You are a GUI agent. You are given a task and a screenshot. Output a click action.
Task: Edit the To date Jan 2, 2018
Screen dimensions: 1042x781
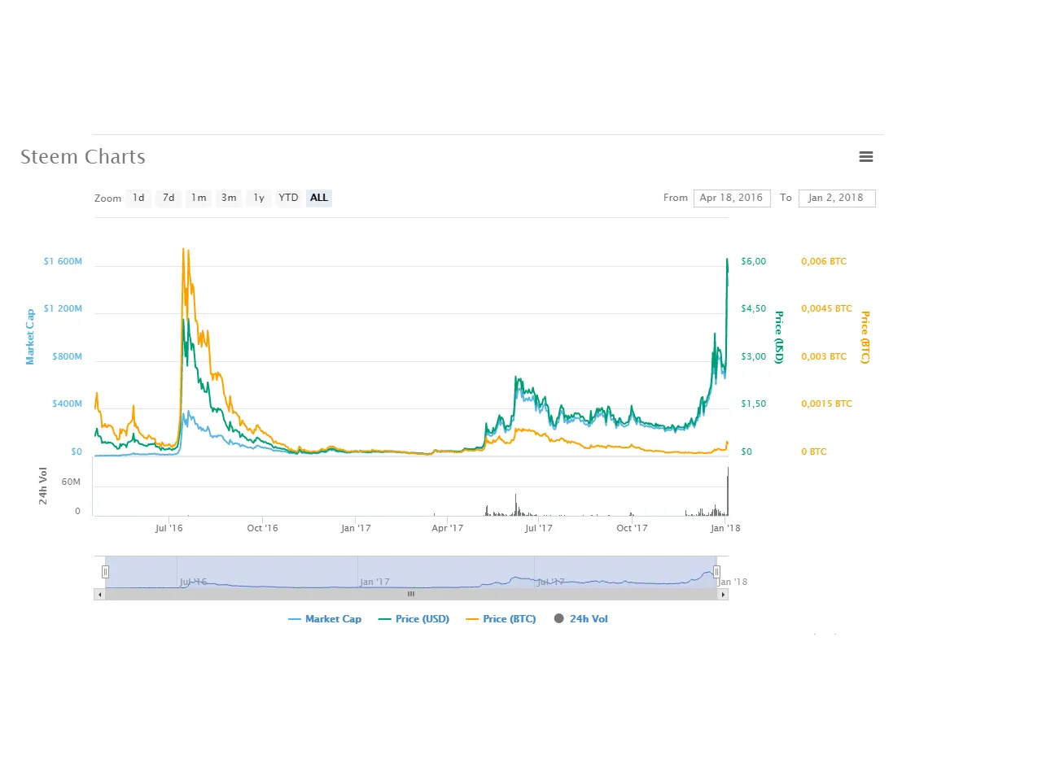pos(837,198)
